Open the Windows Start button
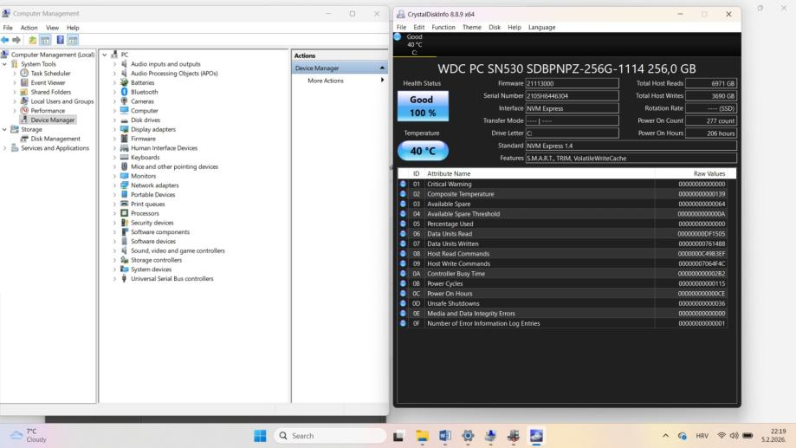796x448 pixels. 260,436
